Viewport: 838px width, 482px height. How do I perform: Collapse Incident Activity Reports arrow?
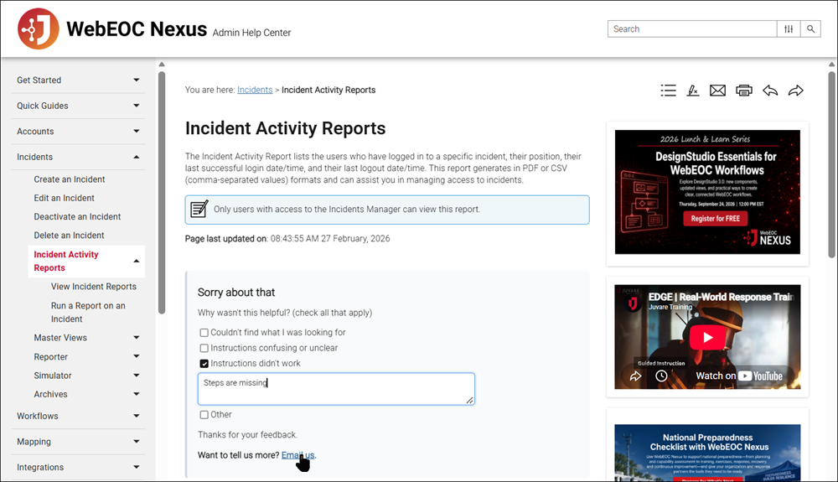click(137, 262)
